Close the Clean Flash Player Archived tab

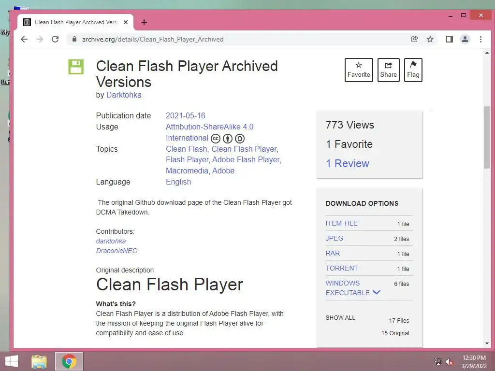pos(126,22)
